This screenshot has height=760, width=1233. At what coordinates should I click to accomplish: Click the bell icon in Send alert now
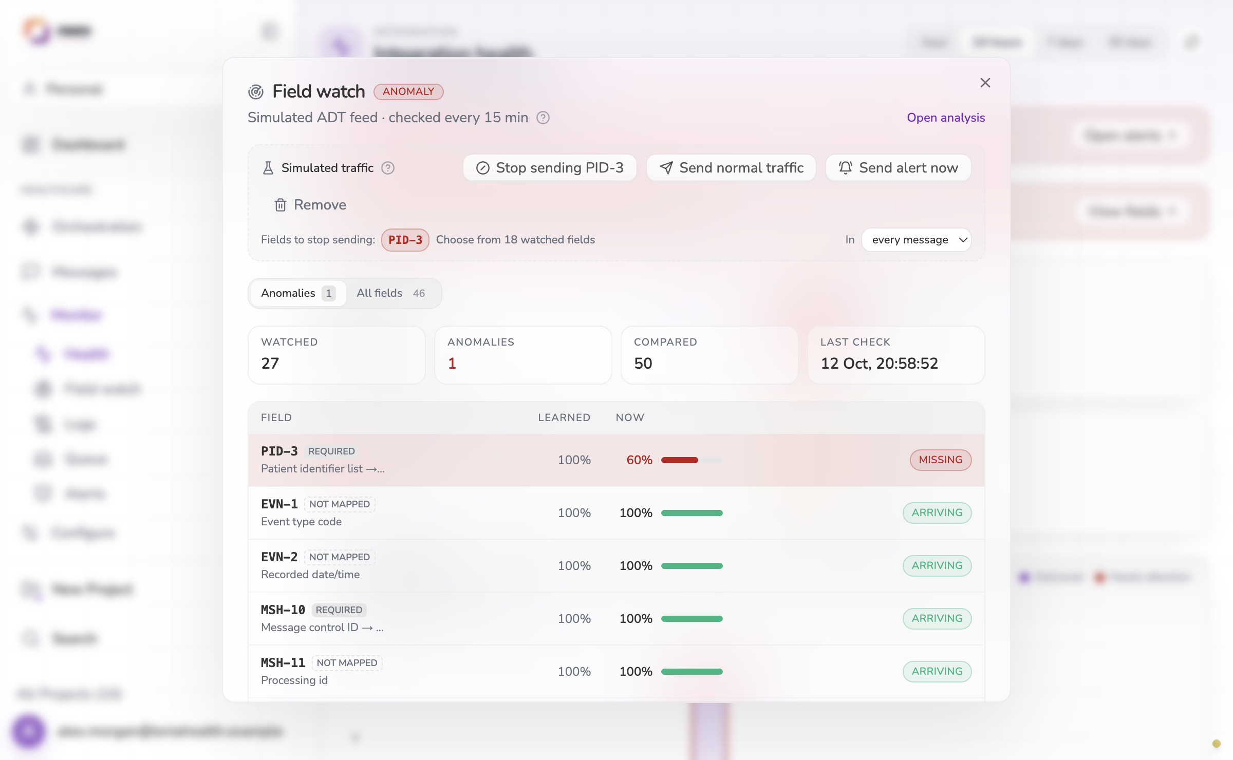point(846,167)
